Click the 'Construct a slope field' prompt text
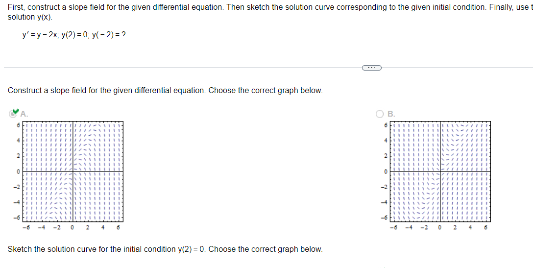Screen dimensions: 533x268 coord(165,91)
